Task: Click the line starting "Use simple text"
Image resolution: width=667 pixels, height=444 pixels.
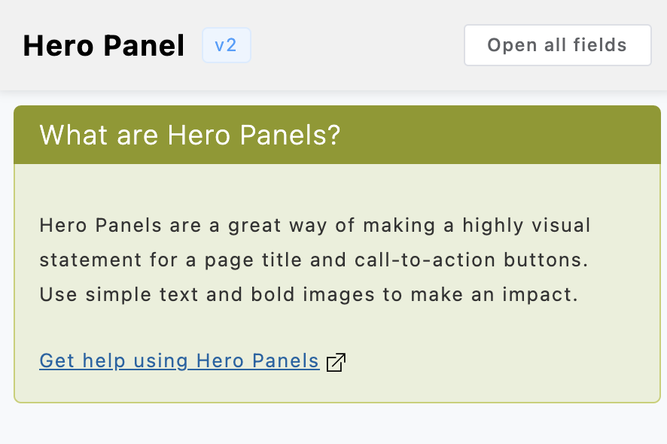Action: 309,295
